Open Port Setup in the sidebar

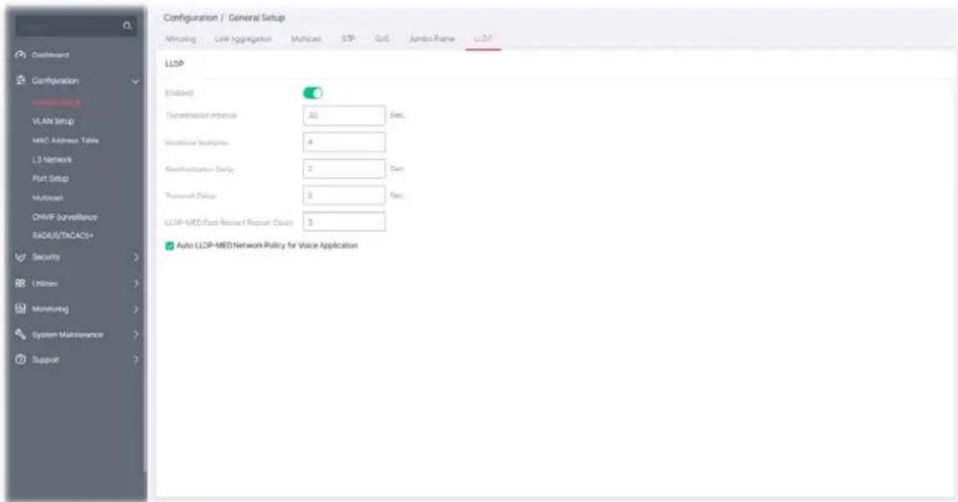[x=50, y=178]
